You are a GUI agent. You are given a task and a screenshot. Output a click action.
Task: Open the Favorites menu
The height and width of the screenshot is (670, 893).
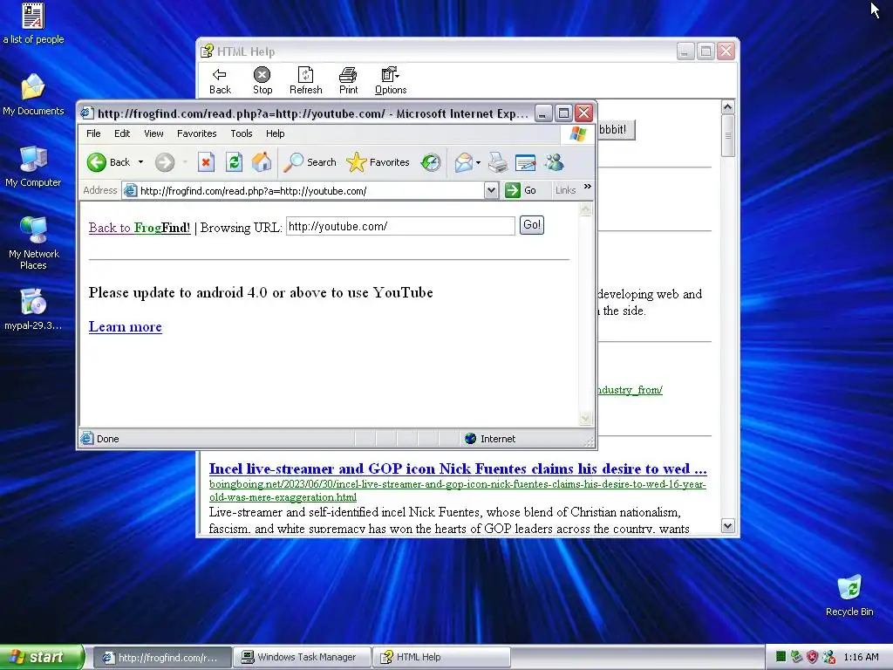(x=196, y=133)
